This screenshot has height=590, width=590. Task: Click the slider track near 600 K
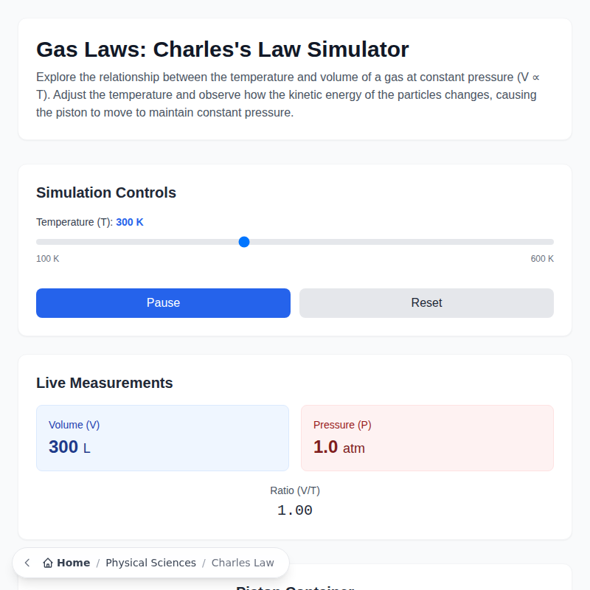coord(546,241)
